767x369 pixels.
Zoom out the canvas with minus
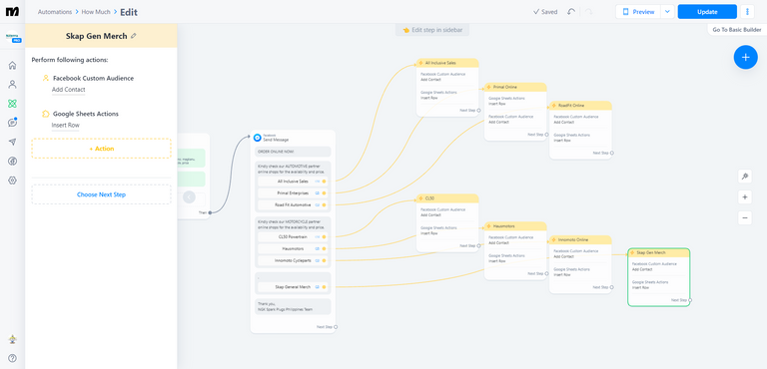point(744,218)
